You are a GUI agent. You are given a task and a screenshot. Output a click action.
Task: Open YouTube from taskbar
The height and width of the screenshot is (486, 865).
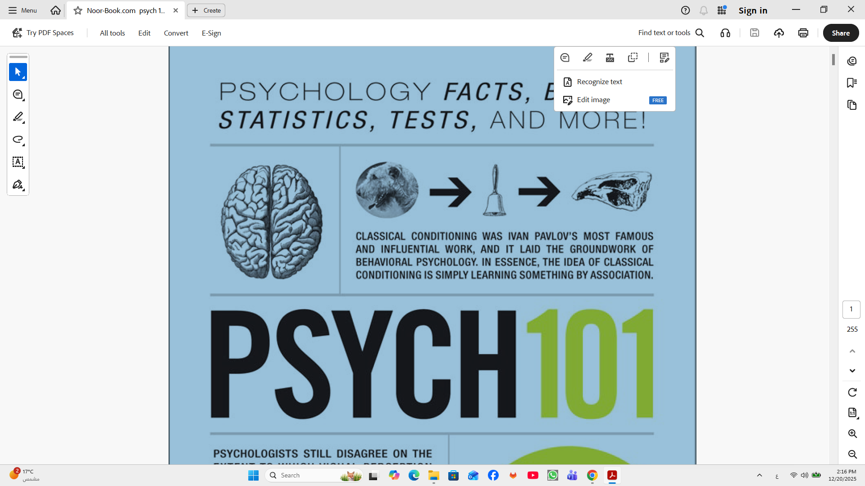point(533,475)
